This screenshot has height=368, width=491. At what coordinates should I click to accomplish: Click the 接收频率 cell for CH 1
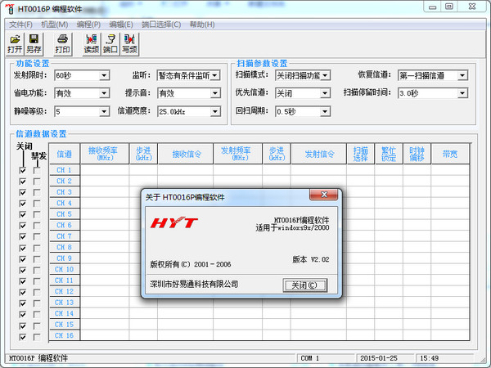tap(104, 170)
